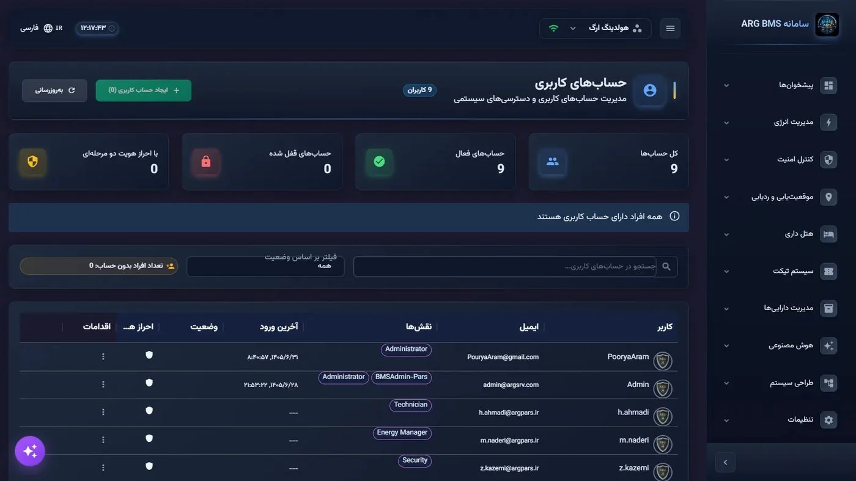Click the blue people icon on total accounts card

click(553, 162)
